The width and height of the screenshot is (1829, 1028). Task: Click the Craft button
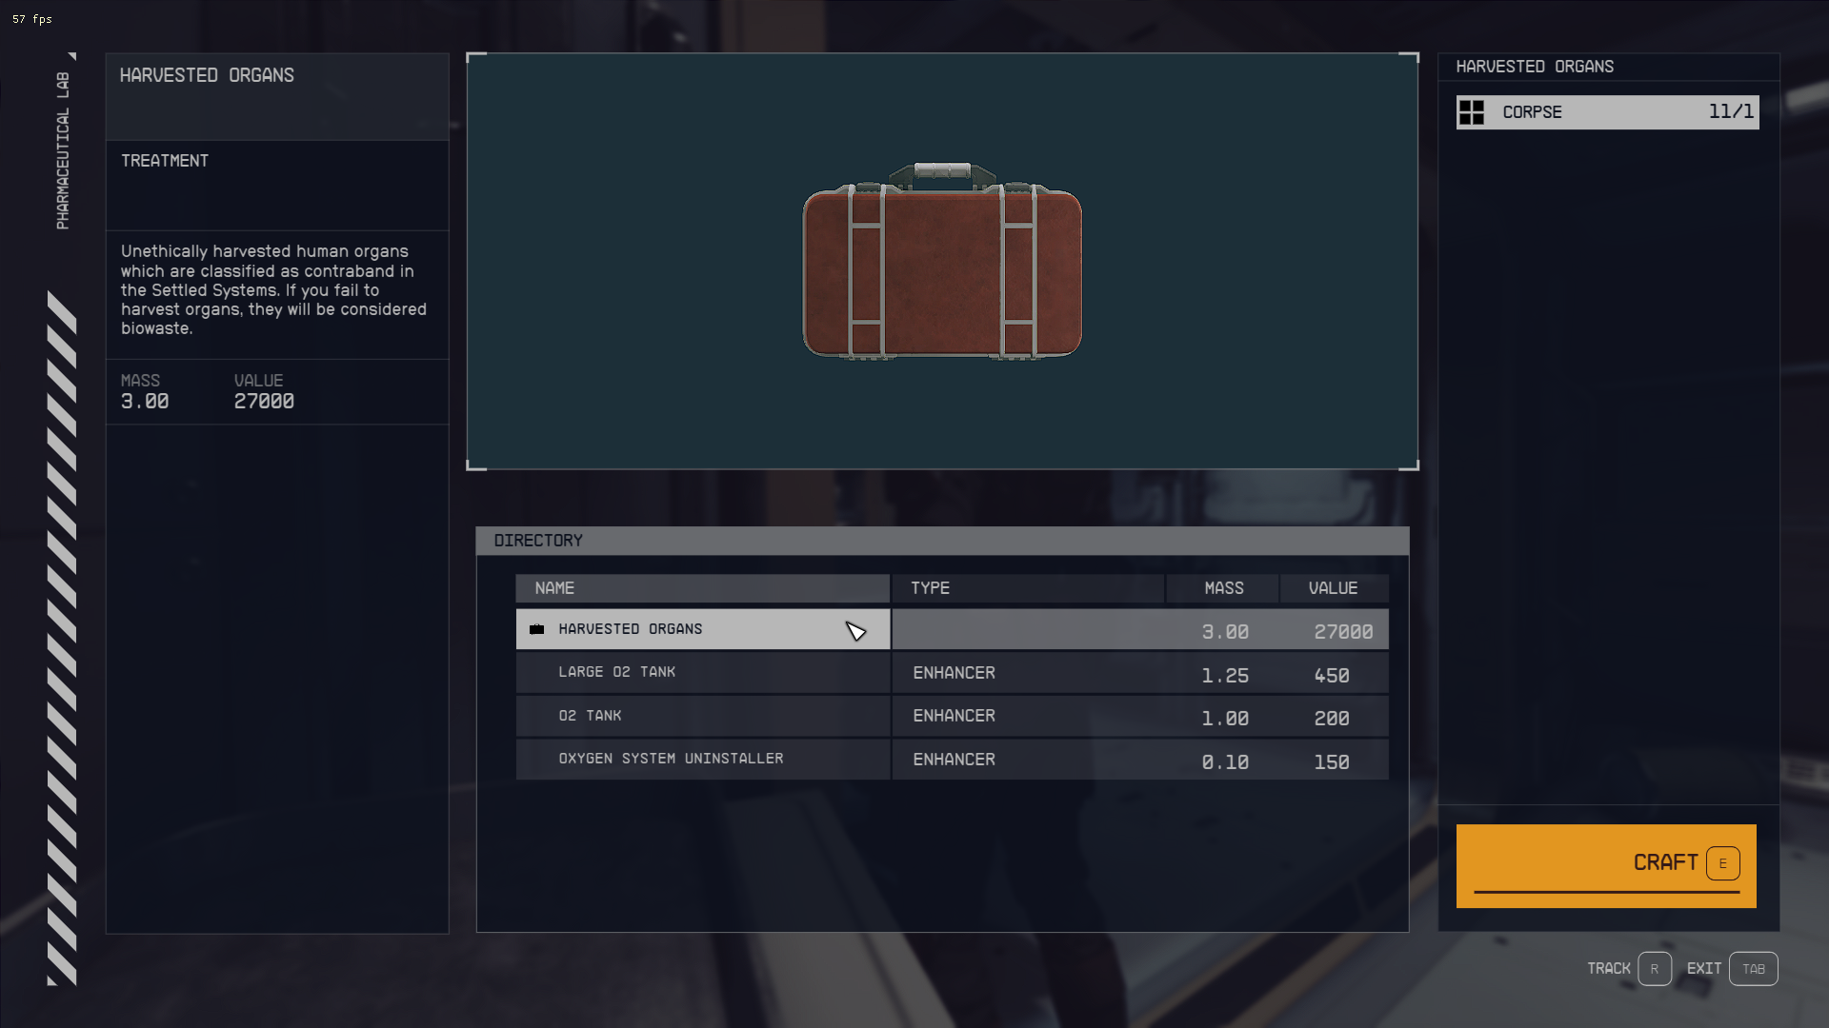[1606, 865]
